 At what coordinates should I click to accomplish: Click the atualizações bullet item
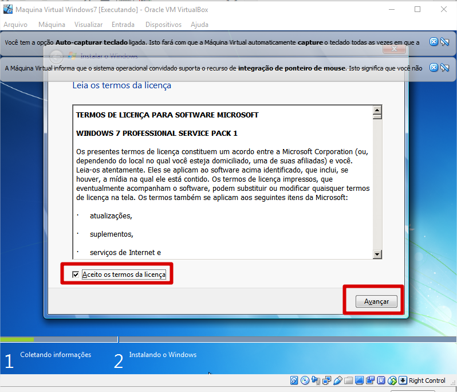111,216
